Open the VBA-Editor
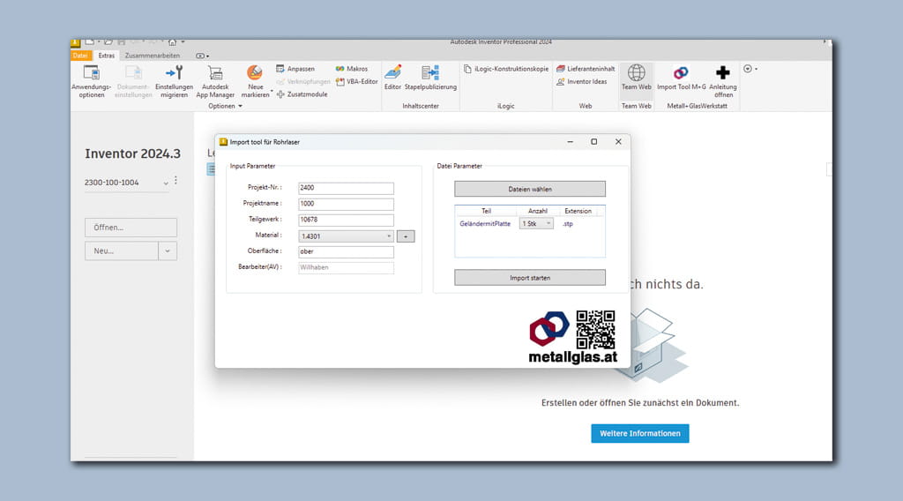Image resolution: width=903 pixels, height=501 pixels. [x=357, y=81]
